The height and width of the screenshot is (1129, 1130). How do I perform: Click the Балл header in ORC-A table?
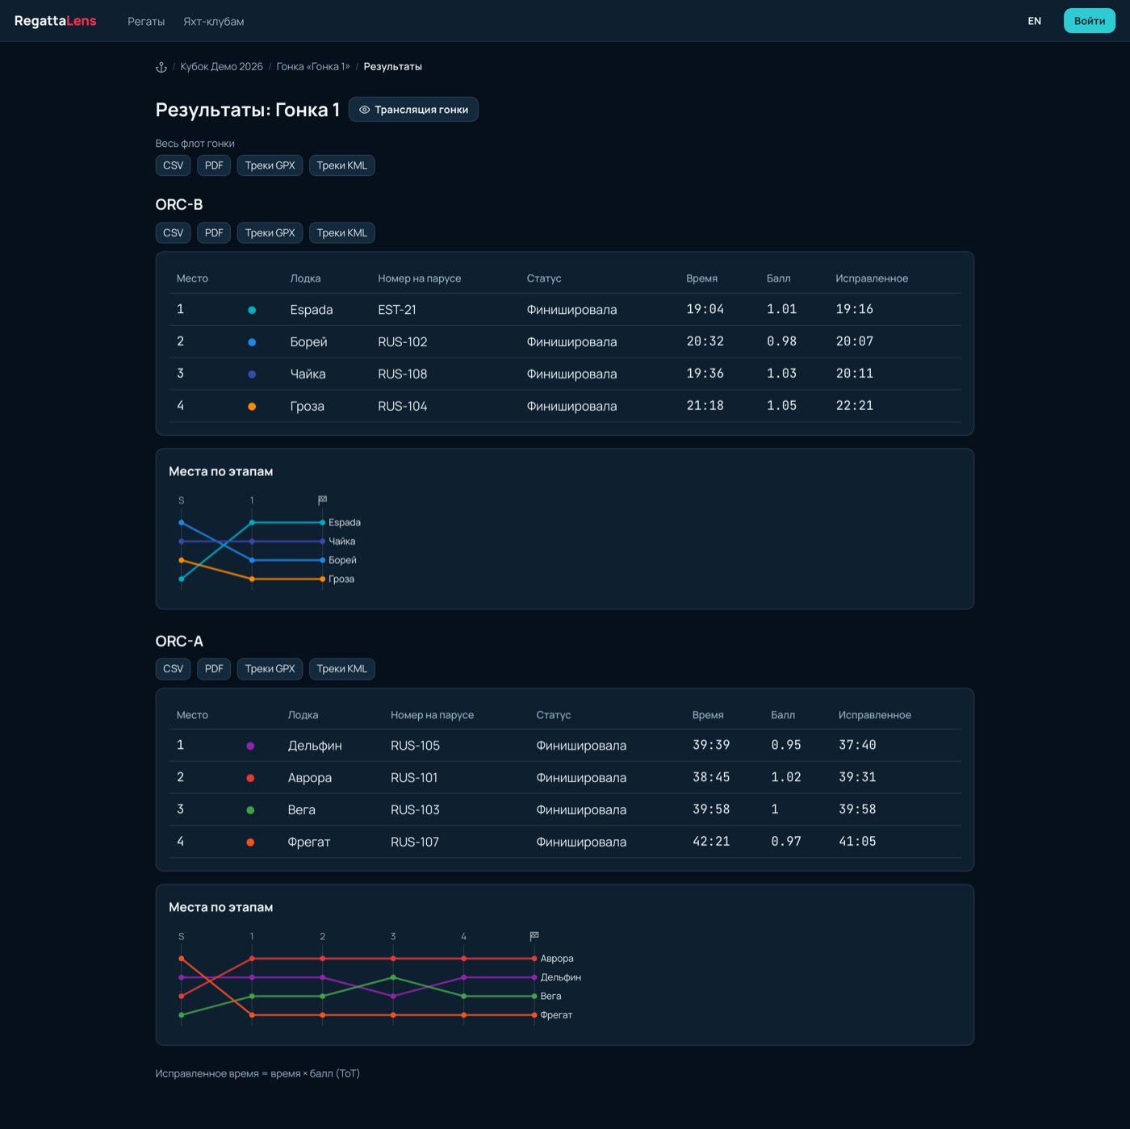point(783,715)
